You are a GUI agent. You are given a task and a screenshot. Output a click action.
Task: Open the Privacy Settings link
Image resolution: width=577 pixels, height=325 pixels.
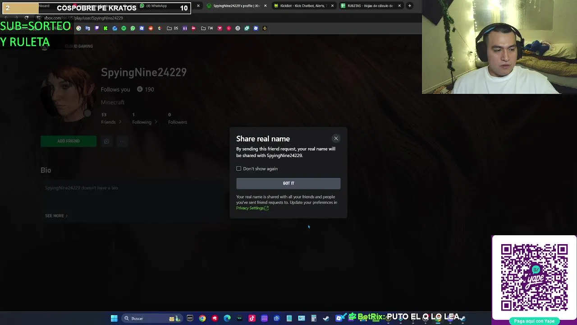coord(252,208)
